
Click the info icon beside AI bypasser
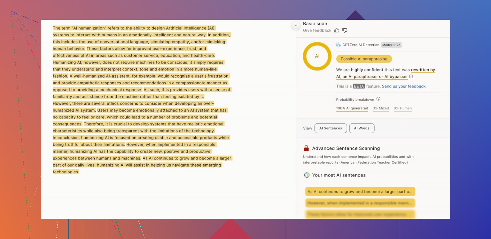point(411,77)
